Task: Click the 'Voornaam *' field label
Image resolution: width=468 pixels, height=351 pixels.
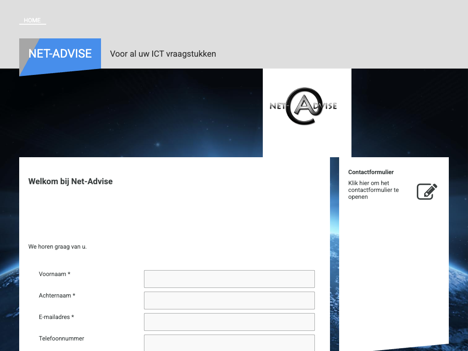Action: click(54, 274)
